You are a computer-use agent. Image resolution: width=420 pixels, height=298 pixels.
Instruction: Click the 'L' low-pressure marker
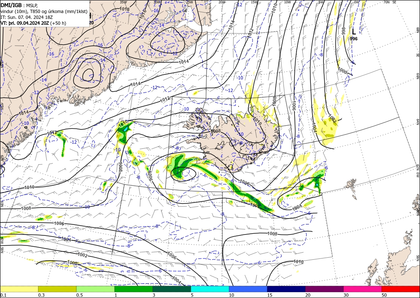point(354,32)
